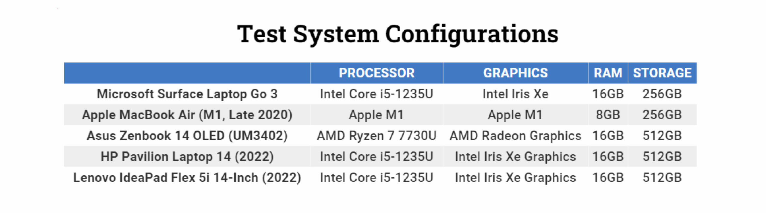Select the GRAPHICS column header

tap(515, 73)
